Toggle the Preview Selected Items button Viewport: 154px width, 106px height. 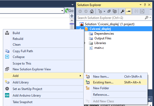[x=128, y=11]
